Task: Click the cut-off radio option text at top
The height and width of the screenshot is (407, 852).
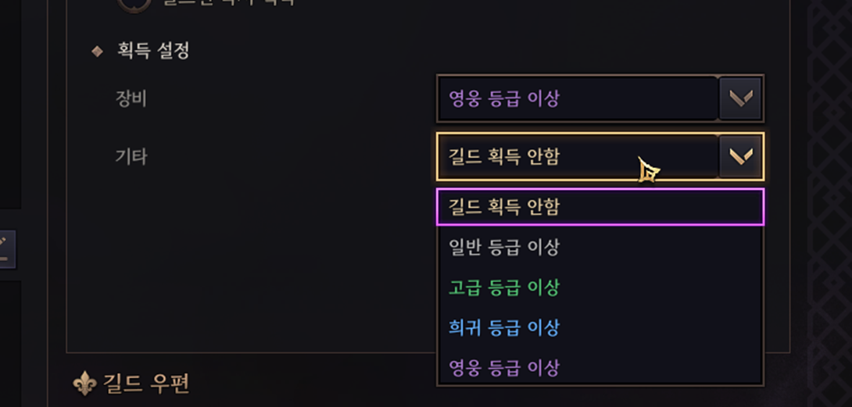Action: pos(228,2)
